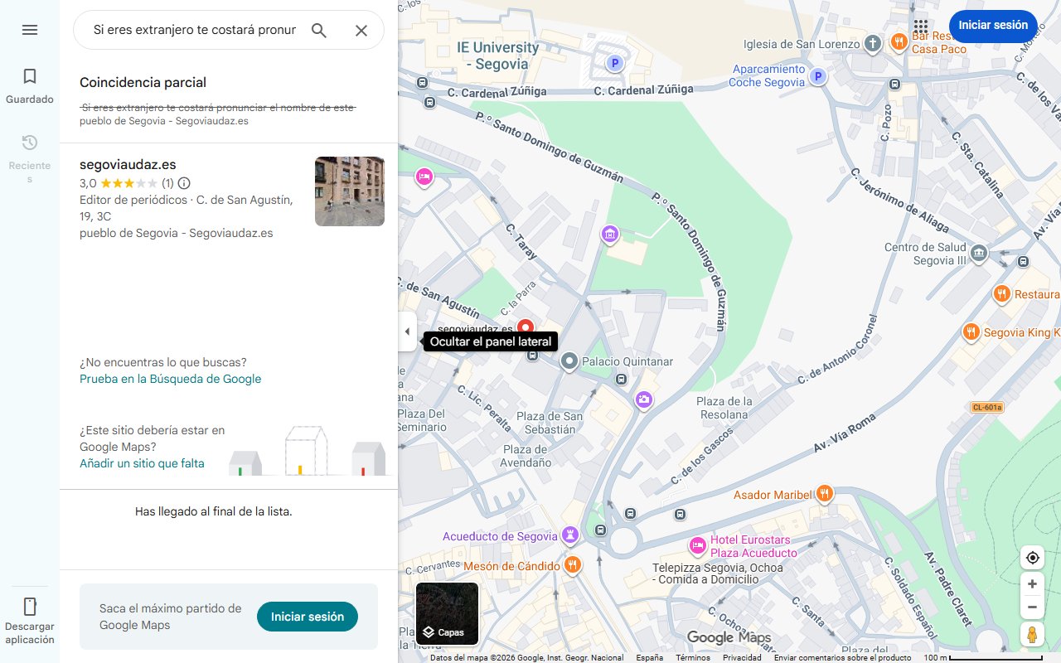The width and height of the screenshot is (1061, 663).
Task: Click the info icon next to the rating
Action: [x=183, y=184]
